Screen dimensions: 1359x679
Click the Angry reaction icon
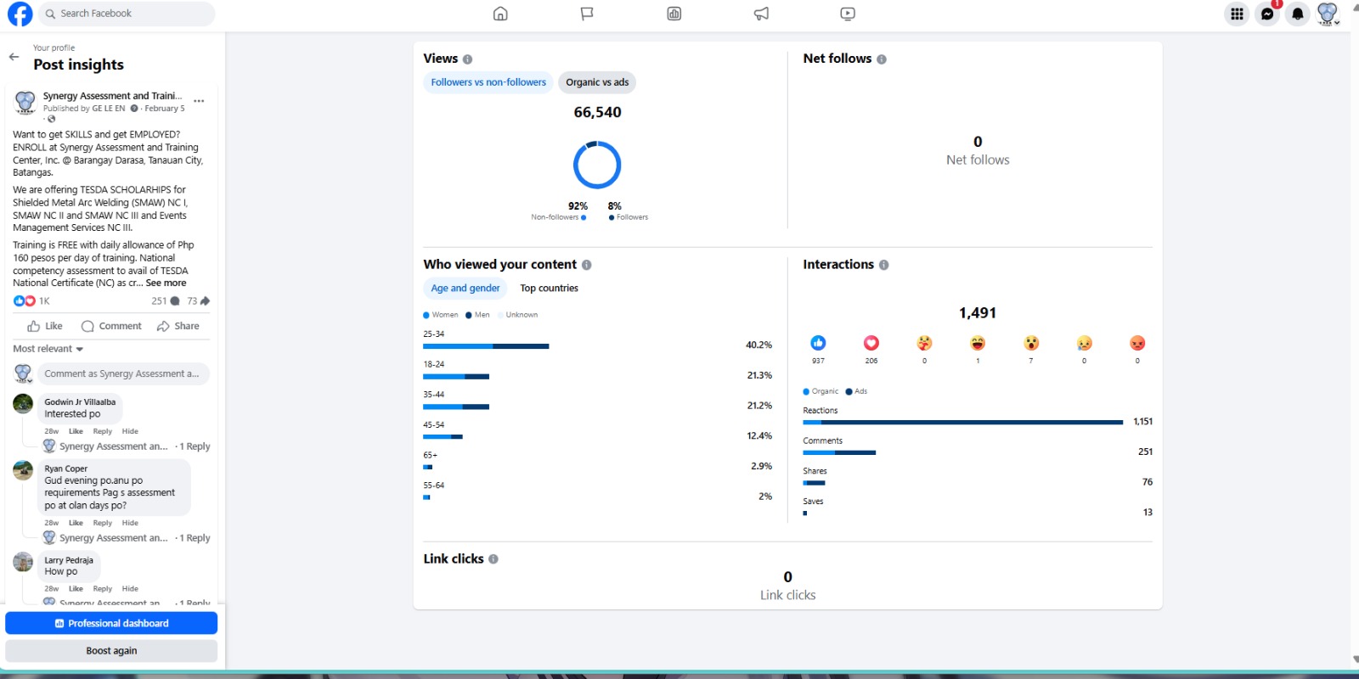pos(1137,343)
